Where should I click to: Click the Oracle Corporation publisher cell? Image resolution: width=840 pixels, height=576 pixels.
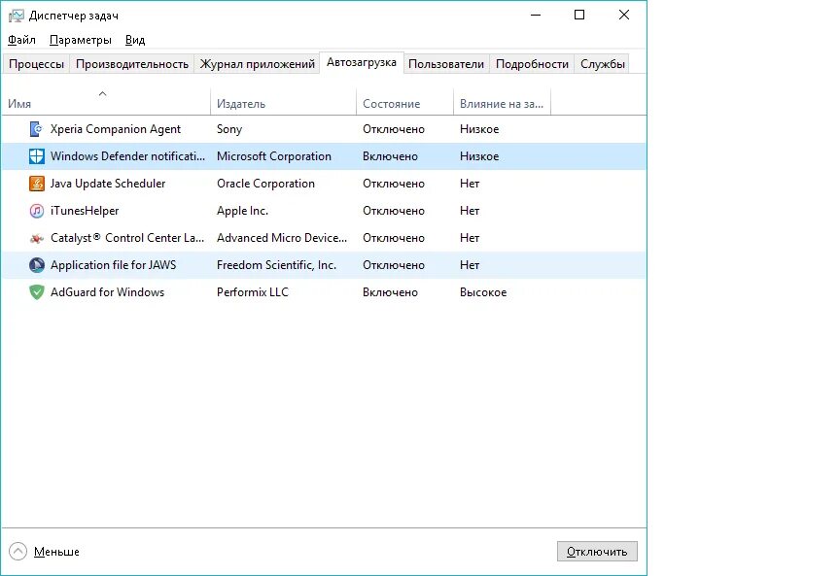point(265,184)
